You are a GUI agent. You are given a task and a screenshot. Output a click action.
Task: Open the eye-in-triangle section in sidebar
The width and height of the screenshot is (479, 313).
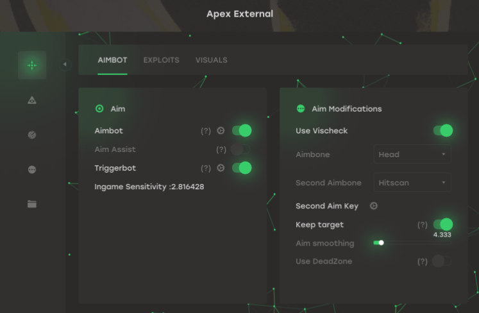(x=32, y=100)
